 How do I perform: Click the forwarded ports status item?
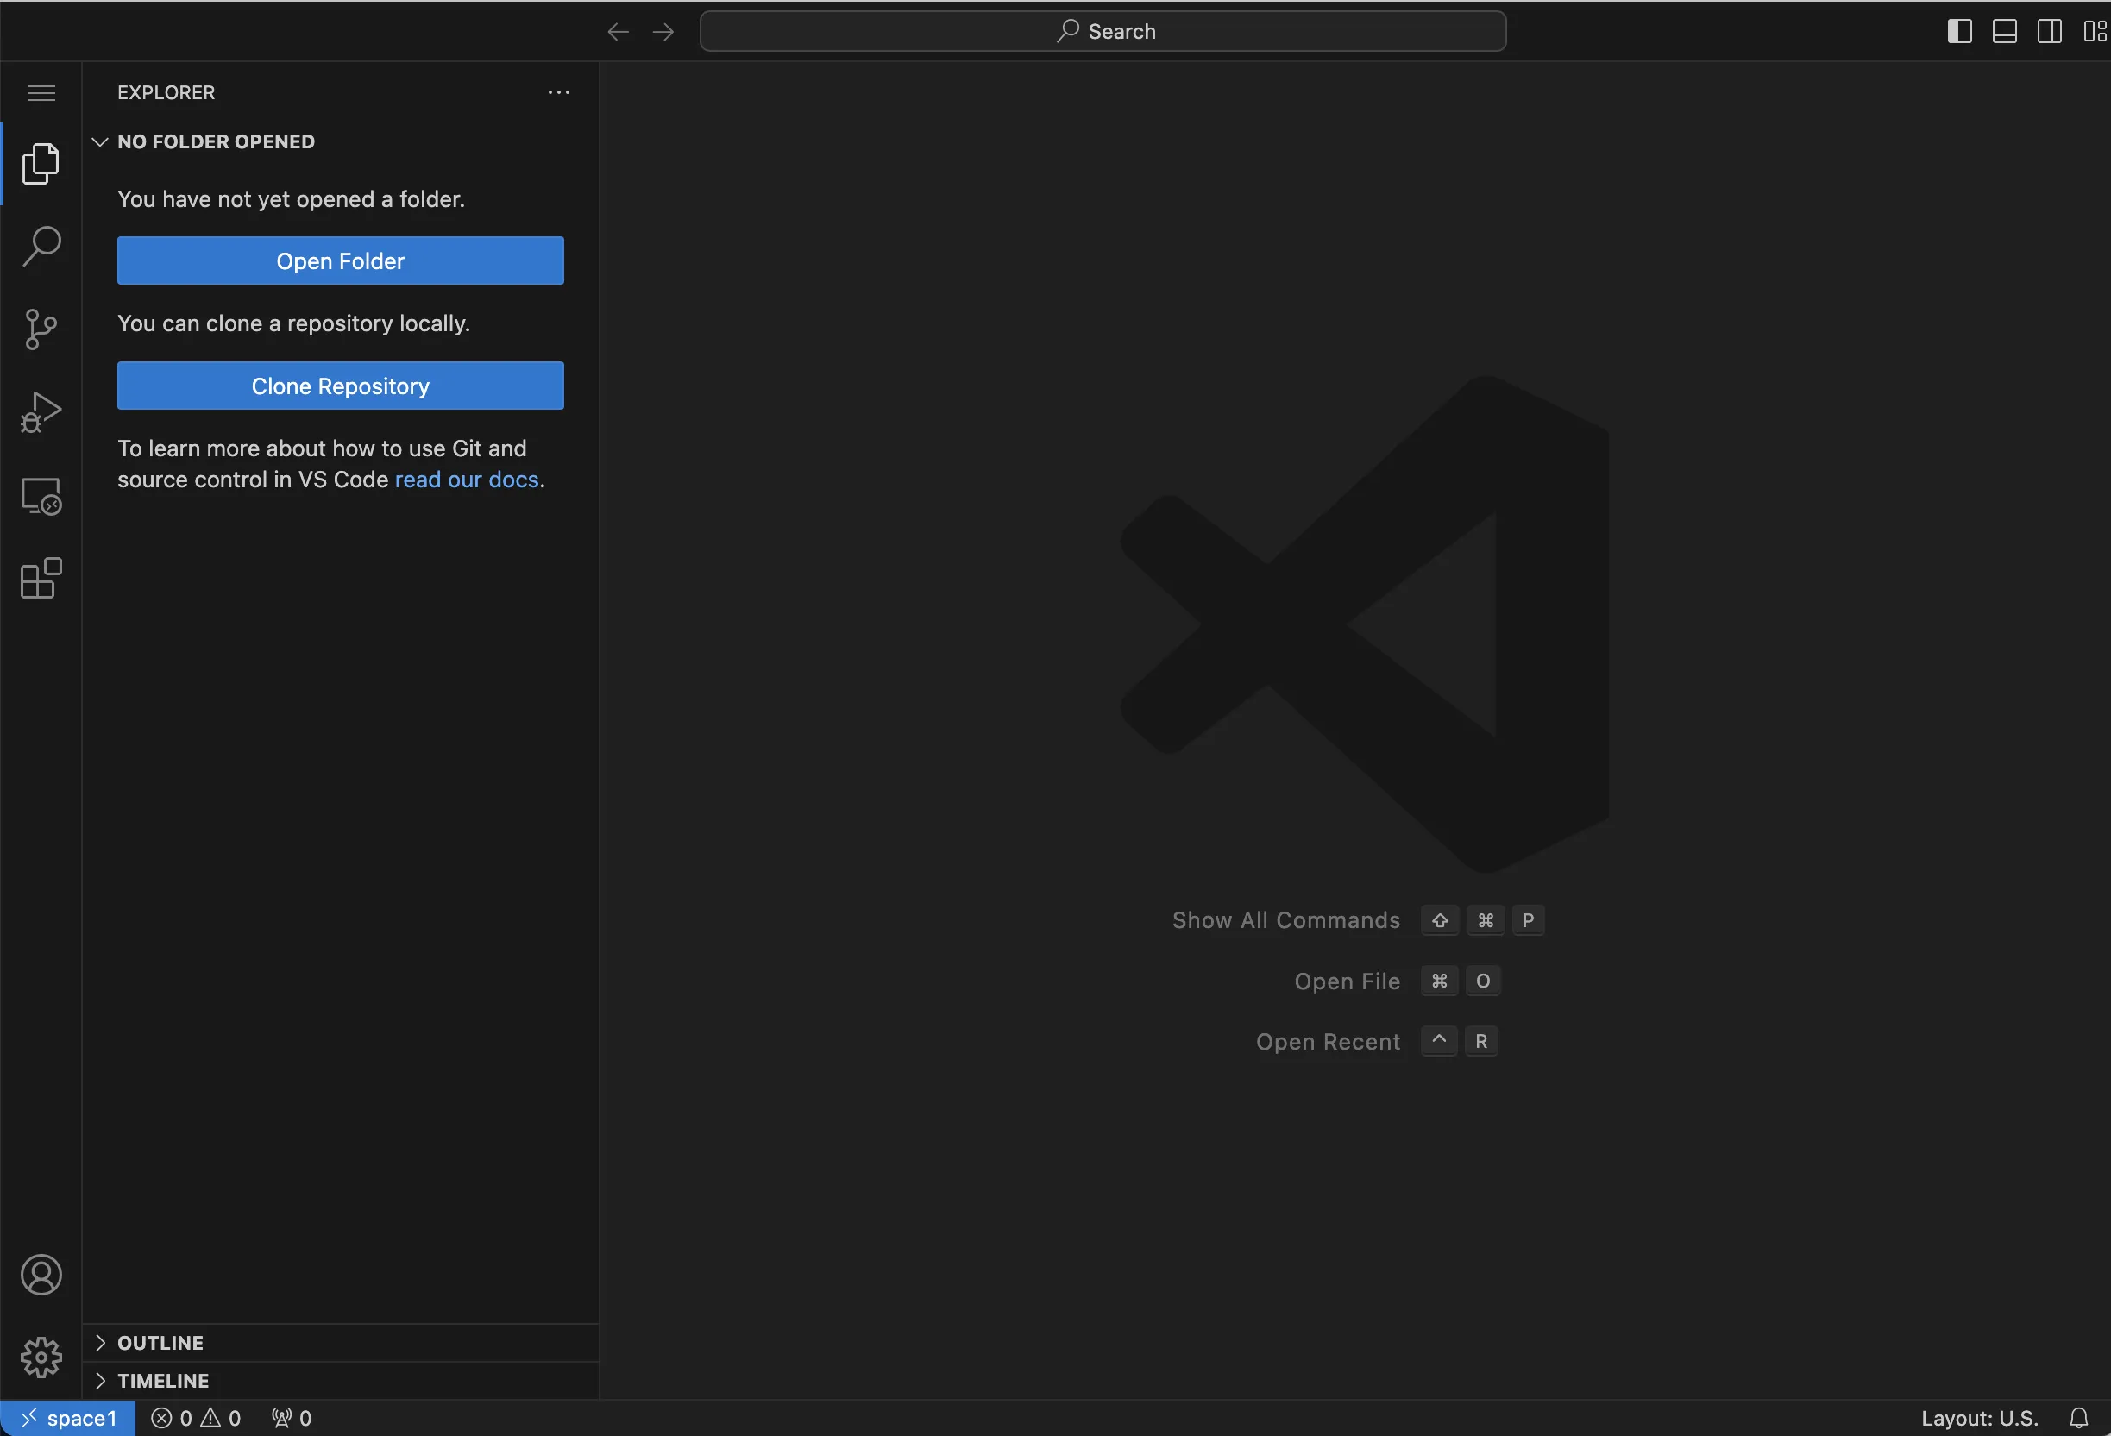[x=292, y=1418]
